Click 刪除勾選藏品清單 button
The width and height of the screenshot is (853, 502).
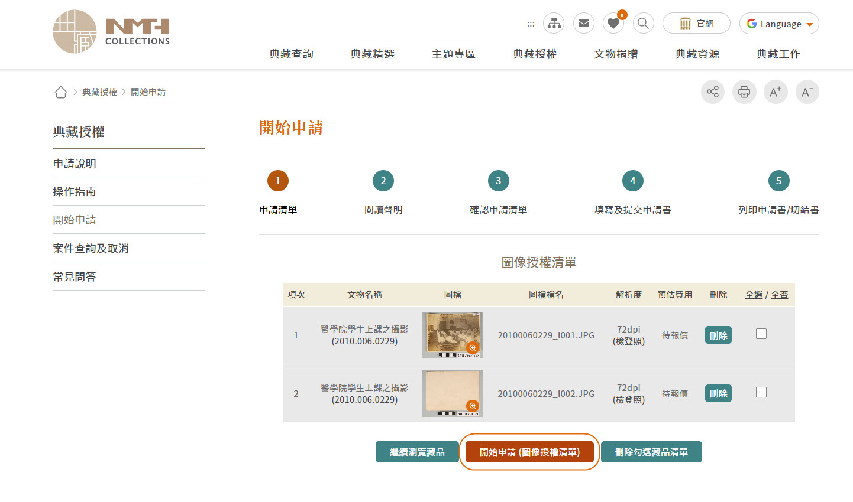[651, 452]
